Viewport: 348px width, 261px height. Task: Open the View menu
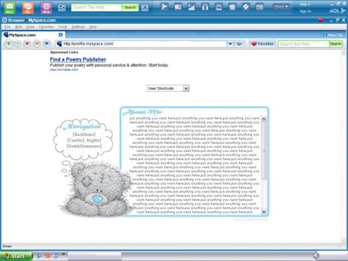pos(31,27)
